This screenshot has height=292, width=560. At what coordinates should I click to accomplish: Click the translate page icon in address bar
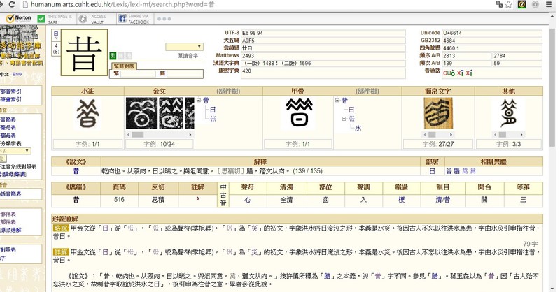[498, 4]
